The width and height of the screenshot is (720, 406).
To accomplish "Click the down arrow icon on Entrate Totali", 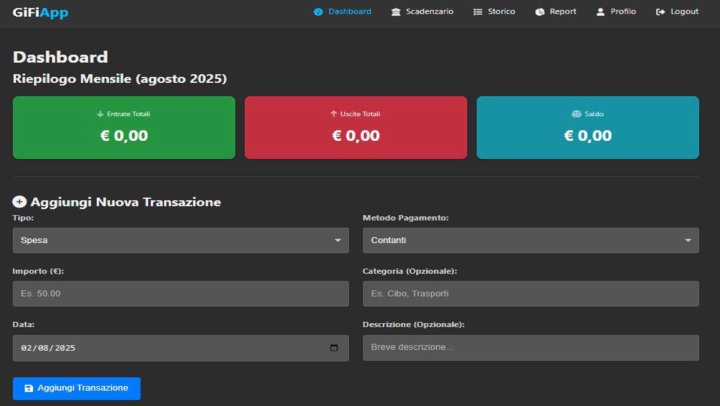I will click(x=100, y=114).
